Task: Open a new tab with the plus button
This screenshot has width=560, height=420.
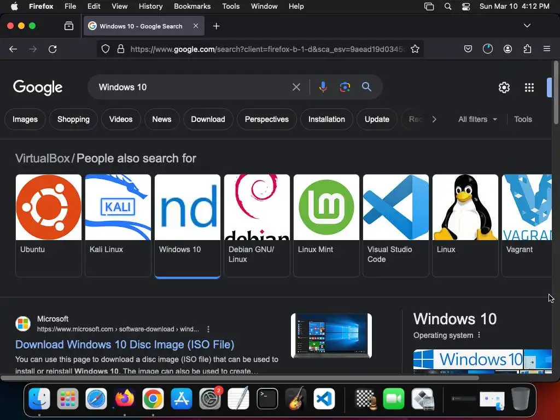Action: pyautogui.click(x=216, y=26)
